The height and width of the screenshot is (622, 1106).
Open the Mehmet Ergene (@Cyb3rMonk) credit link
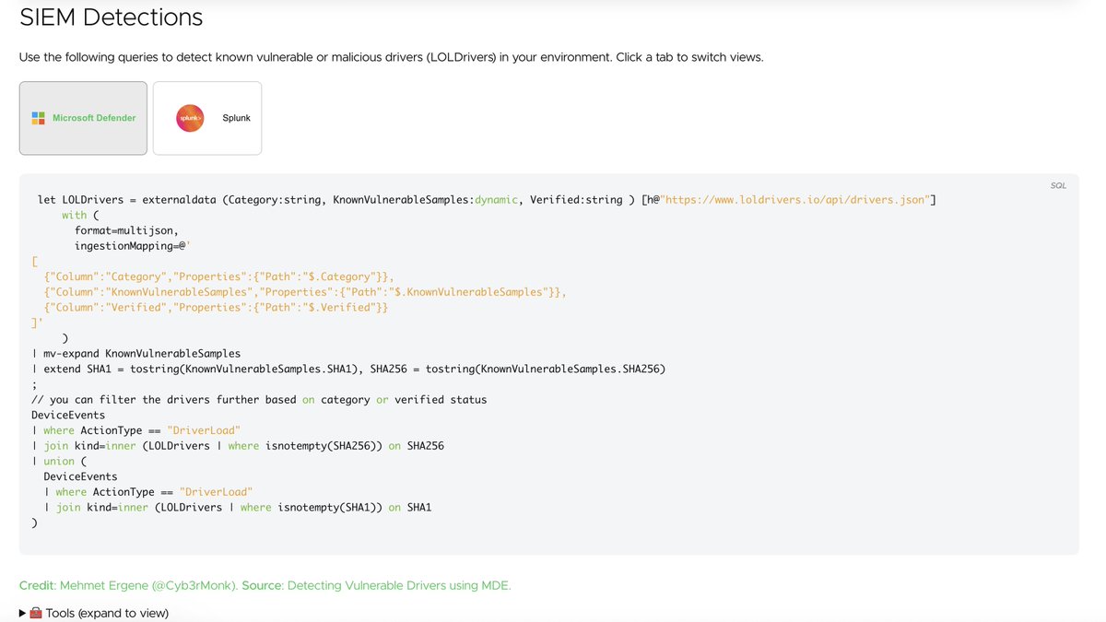tap(148, 585)
